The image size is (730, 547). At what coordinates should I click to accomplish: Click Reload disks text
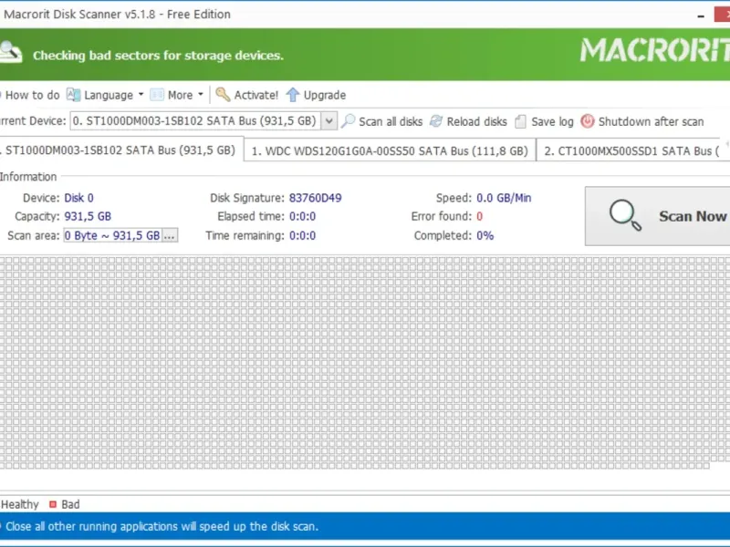[x=476, y=121]
